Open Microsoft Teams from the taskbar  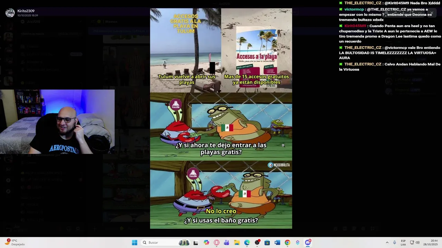pos(227,242)
